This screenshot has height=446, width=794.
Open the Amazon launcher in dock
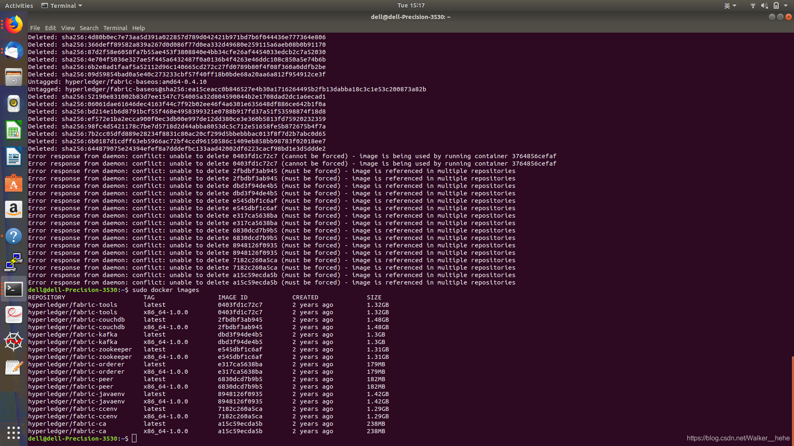14,210
